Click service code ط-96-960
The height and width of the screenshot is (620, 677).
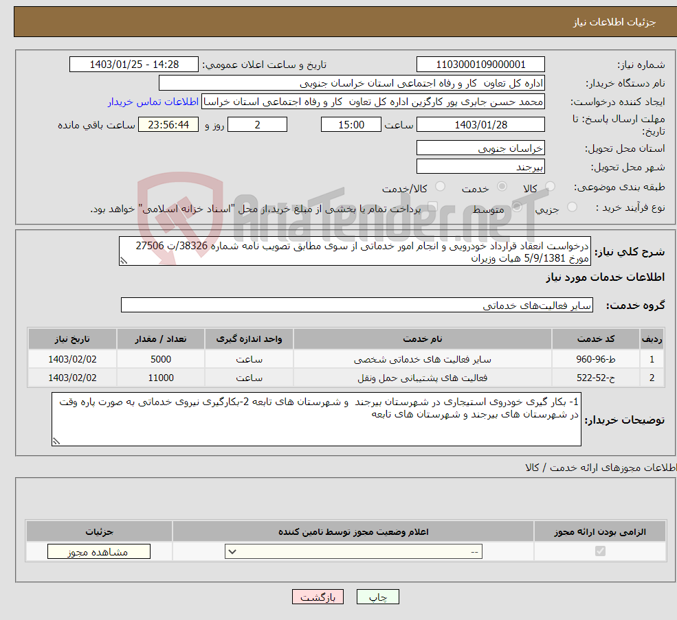tap(596, 359)
